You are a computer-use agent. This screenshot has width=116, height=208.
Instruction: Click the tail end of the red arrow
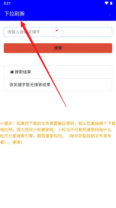coord(66,106)
